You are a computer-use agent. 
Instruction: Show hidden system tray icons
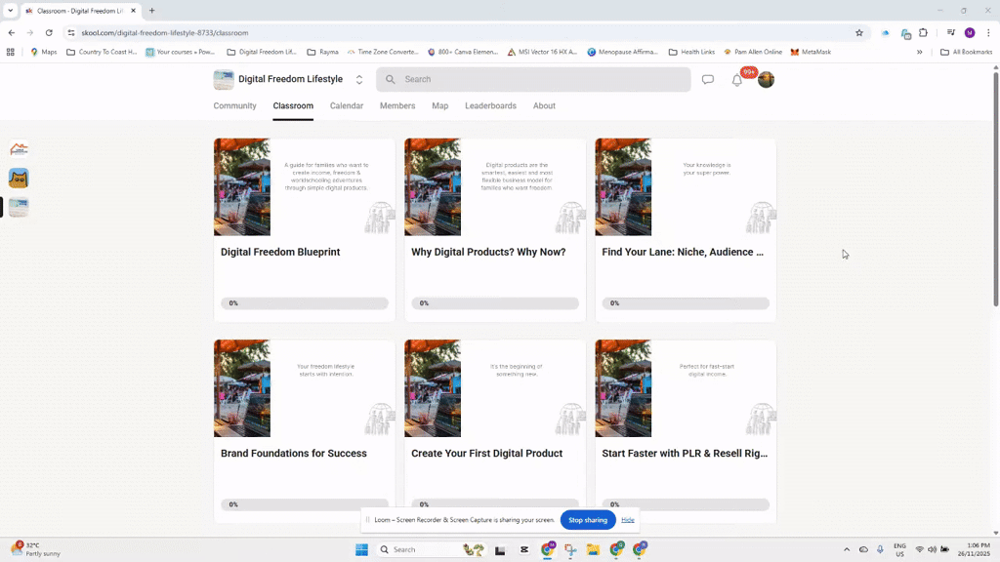846,549
